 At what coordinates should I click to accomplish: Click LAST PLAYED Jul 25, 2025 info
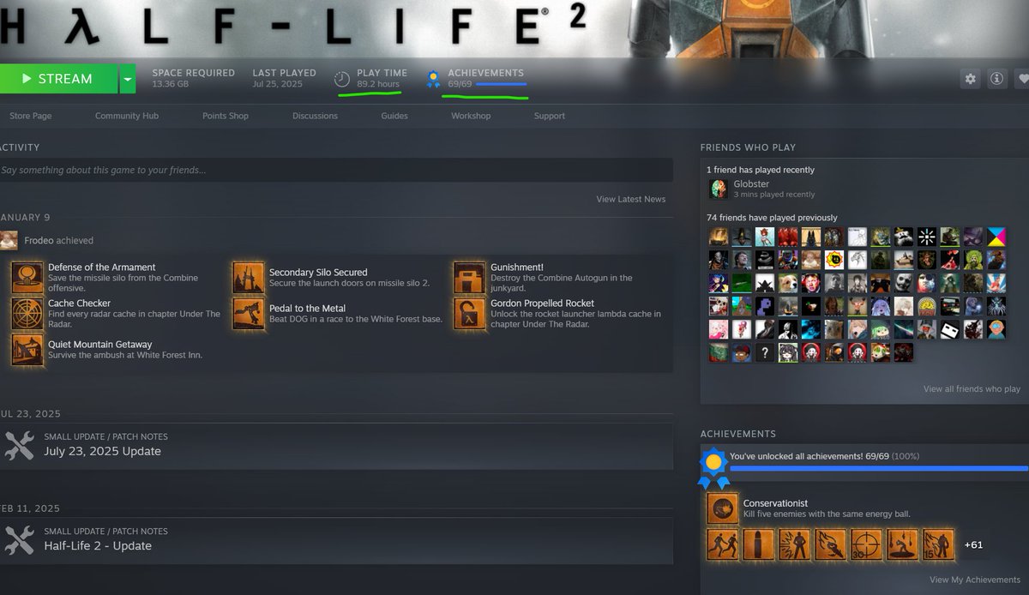(x=284, y=78)
